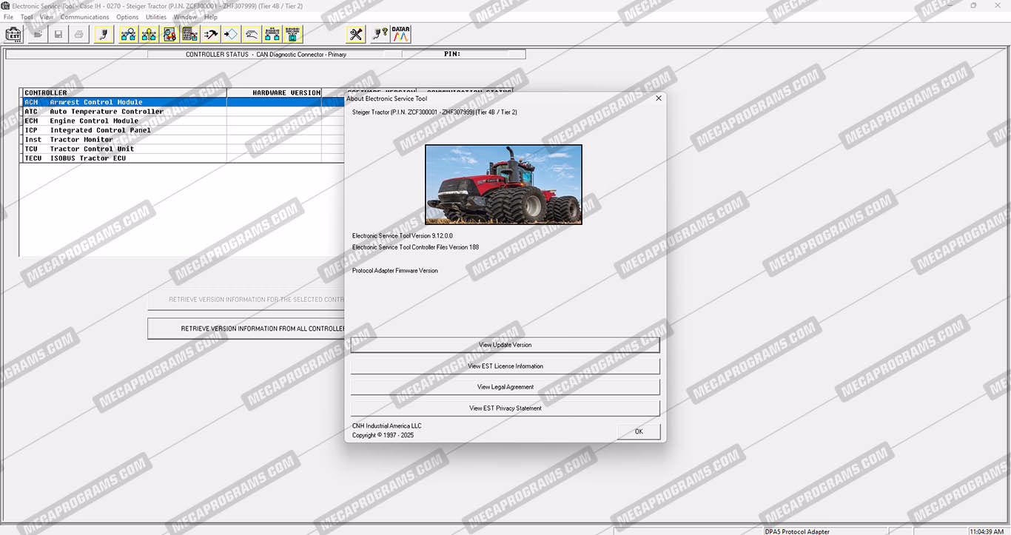The image size is (1011, 535).
Task: Open the wrench and screwdriver tools icon
Action: coord(356,34)
